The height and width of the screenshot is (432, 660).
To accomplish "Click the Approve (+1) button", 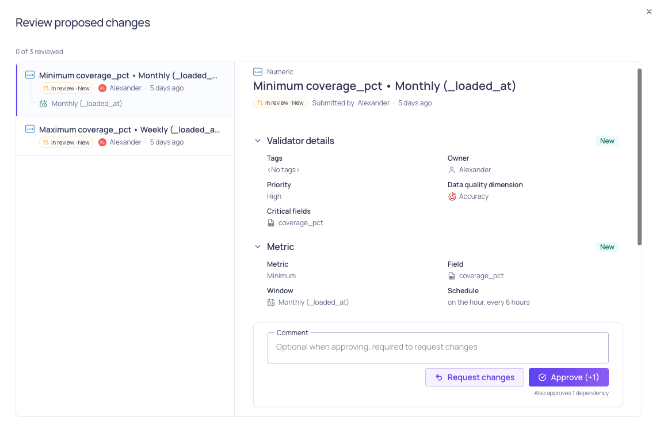I will (569, 377).
